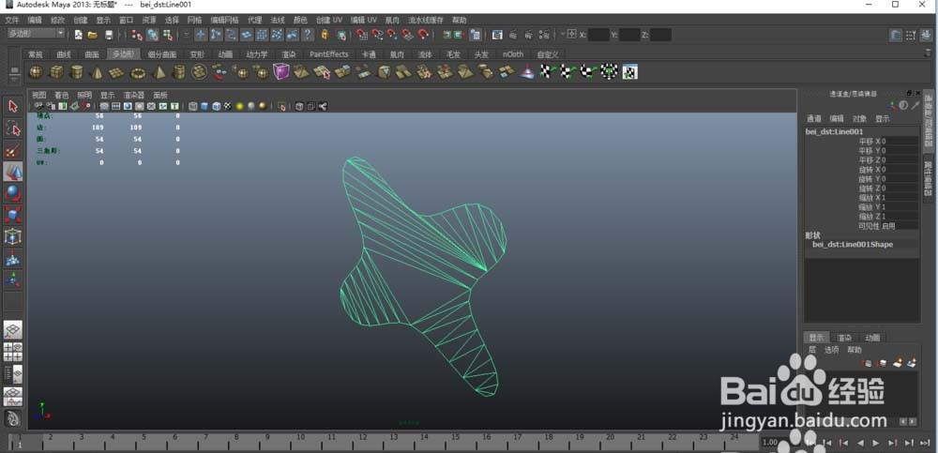Viewport: 938px width, 453px height.
Task: Click the lock selection icon
Action: pyautogui.click(x=325, y=35)
